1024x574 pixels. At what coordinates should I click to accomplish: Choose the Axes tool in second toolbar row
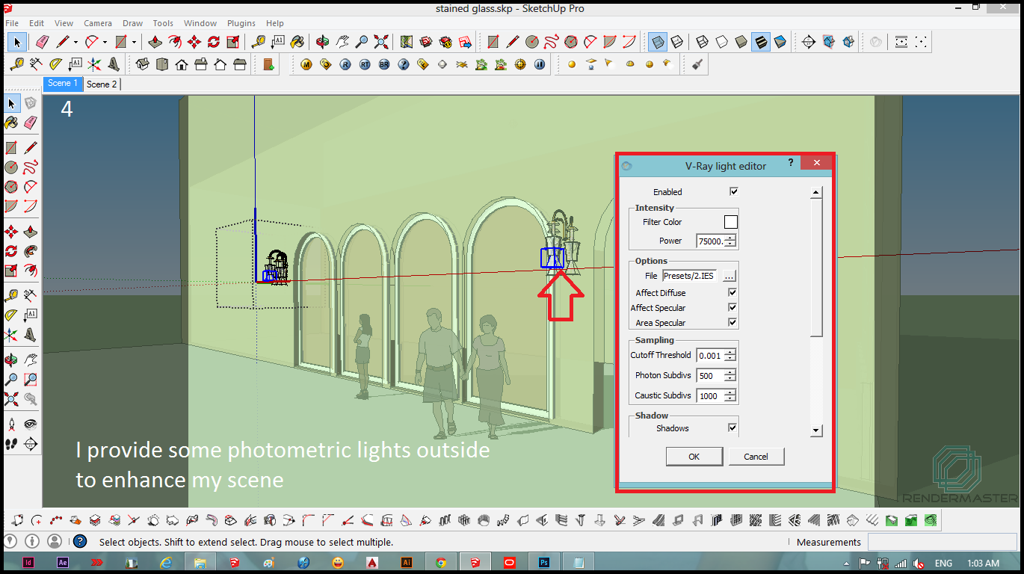click(x=94, y=64)
